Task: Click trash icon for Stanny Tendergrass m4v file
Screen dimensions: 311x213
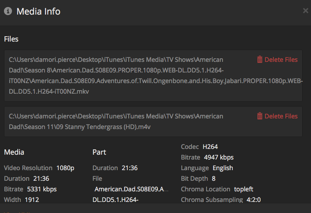Action: tap(260, 116)
